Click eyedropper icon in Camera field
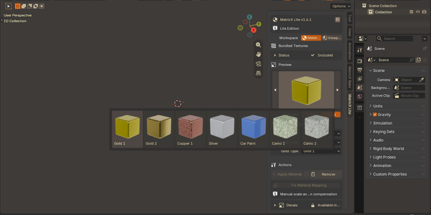 [422, 80]
